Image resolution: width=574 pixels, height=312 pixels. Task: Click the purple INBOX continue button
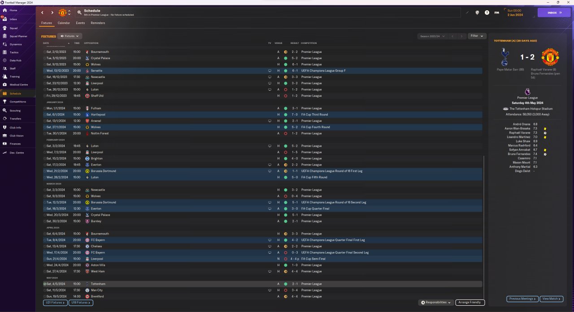coord(554,13)
